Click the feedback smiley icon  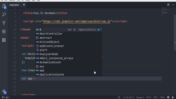tap(168, 97)
